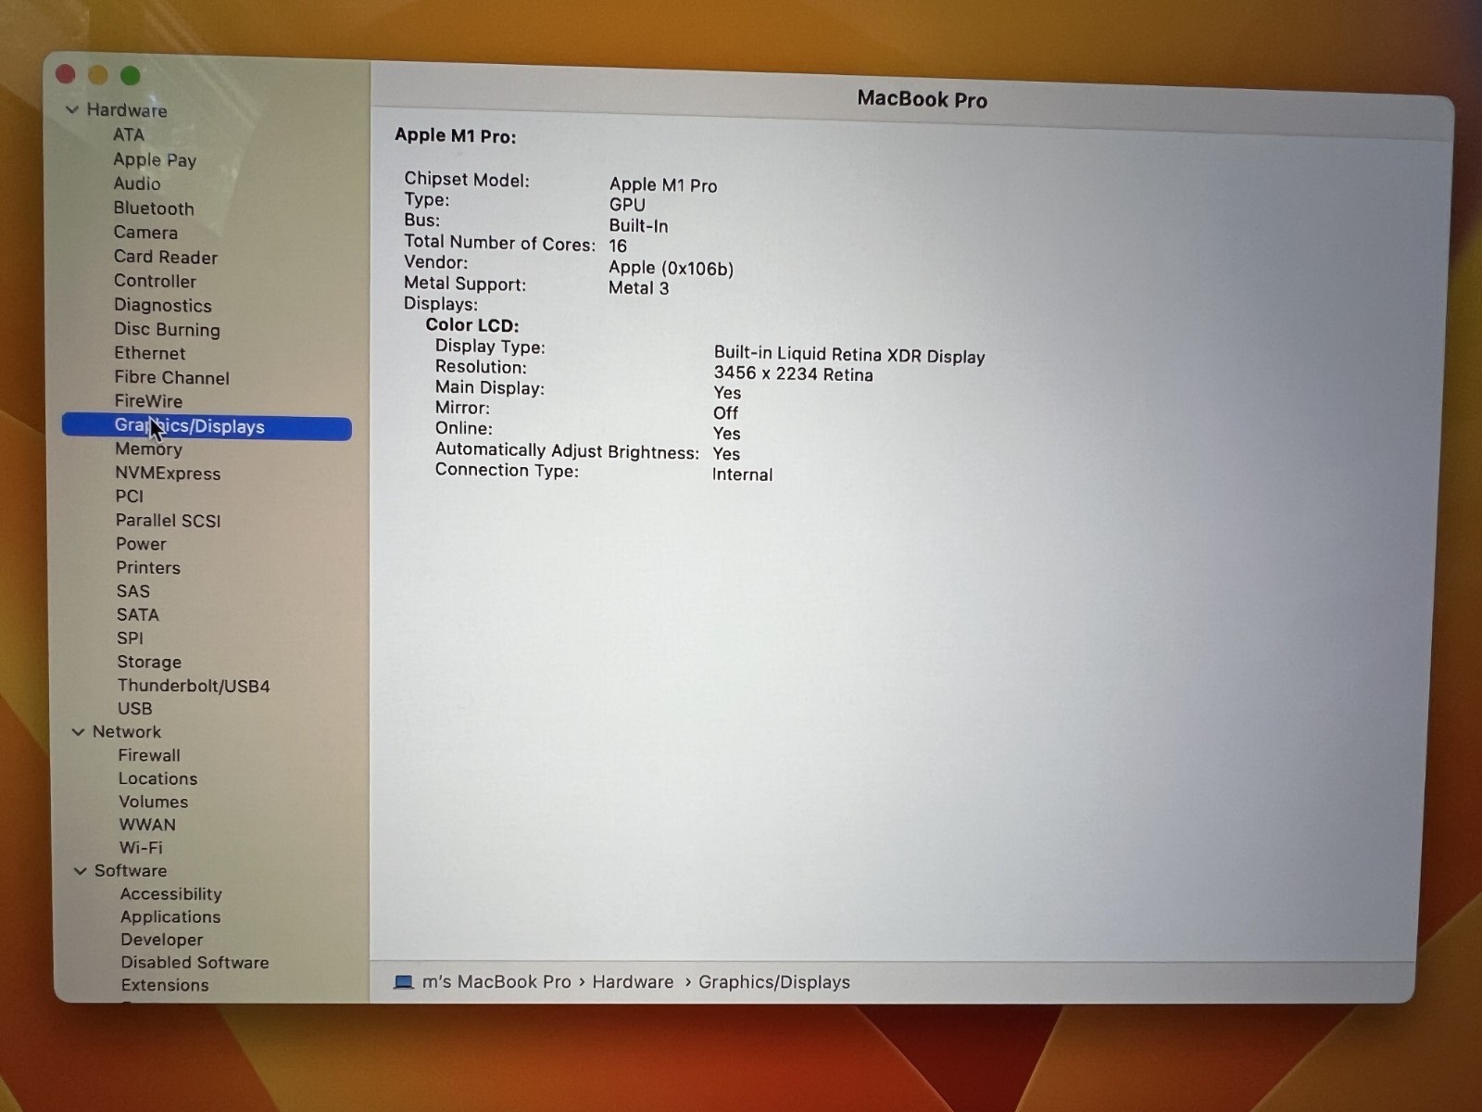Select SPI in the hardware list
Image resolution: width=1482 pixels, height=1112 pixels.
click(x=131, y=638)
